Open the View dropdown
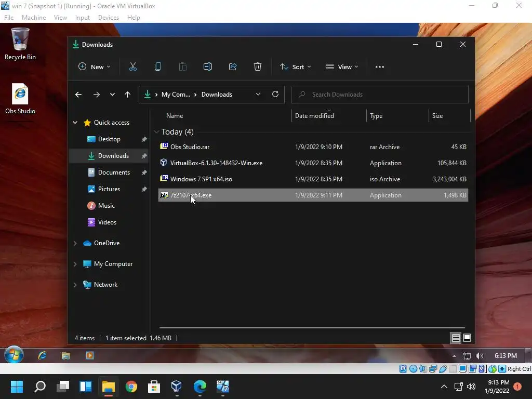The height and width of the screenshot is (399, 532). [342, 67]
